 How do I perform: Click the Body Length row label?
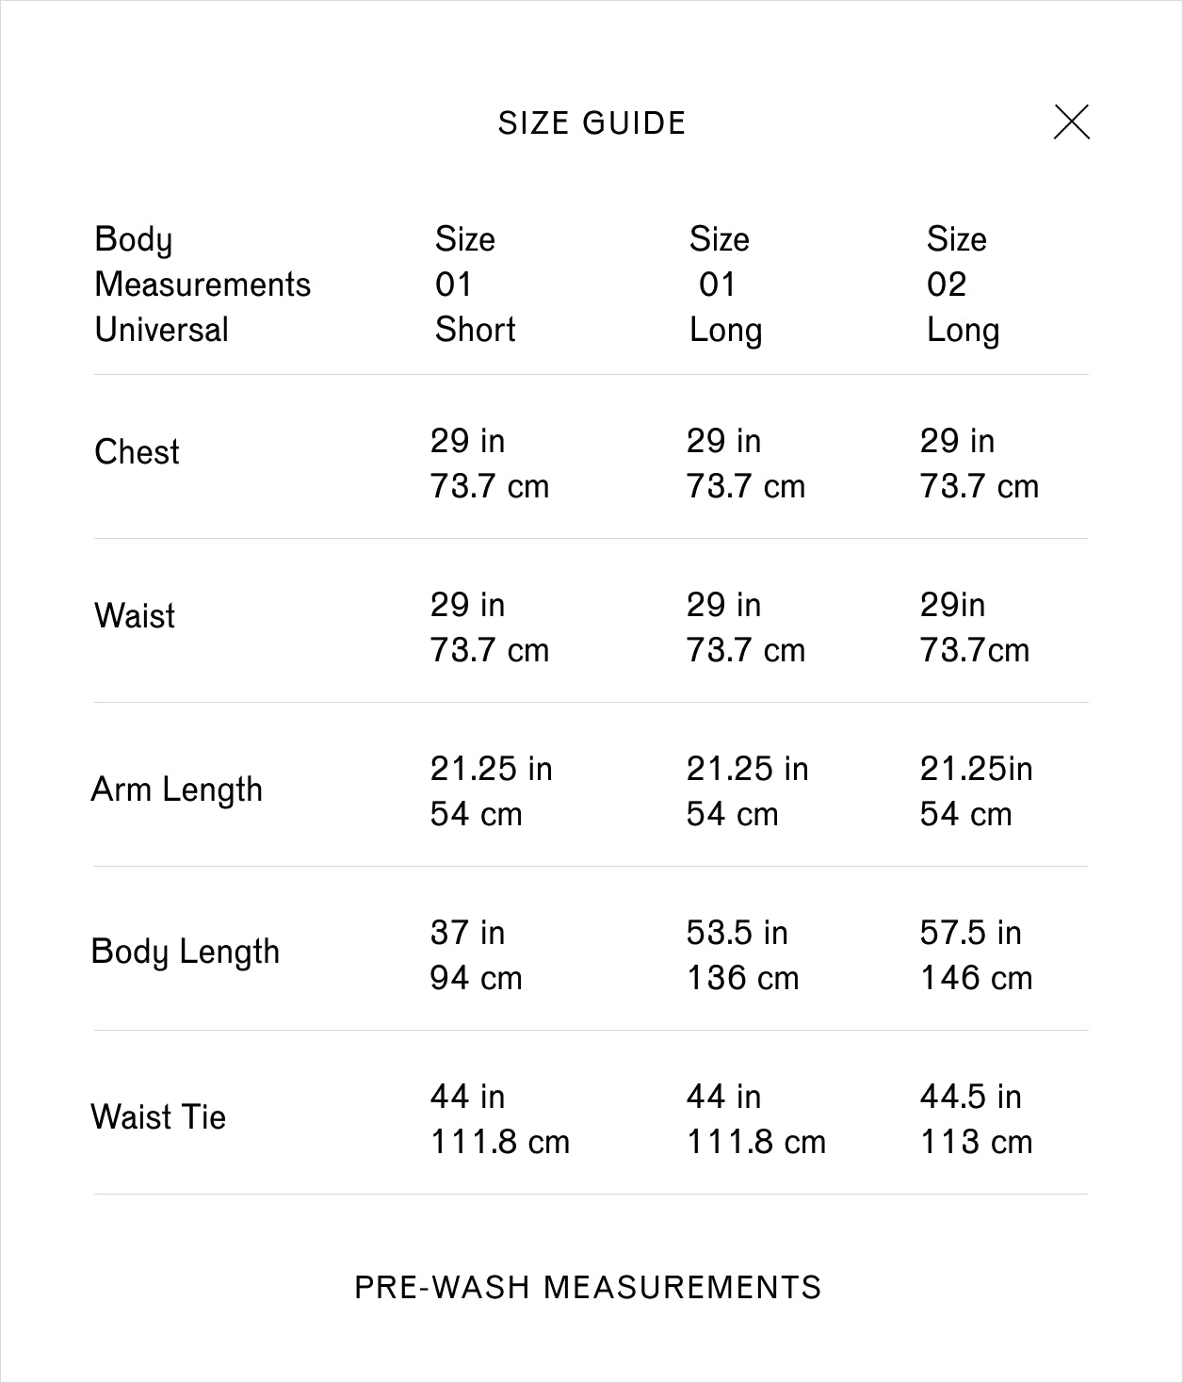[186, 952]
